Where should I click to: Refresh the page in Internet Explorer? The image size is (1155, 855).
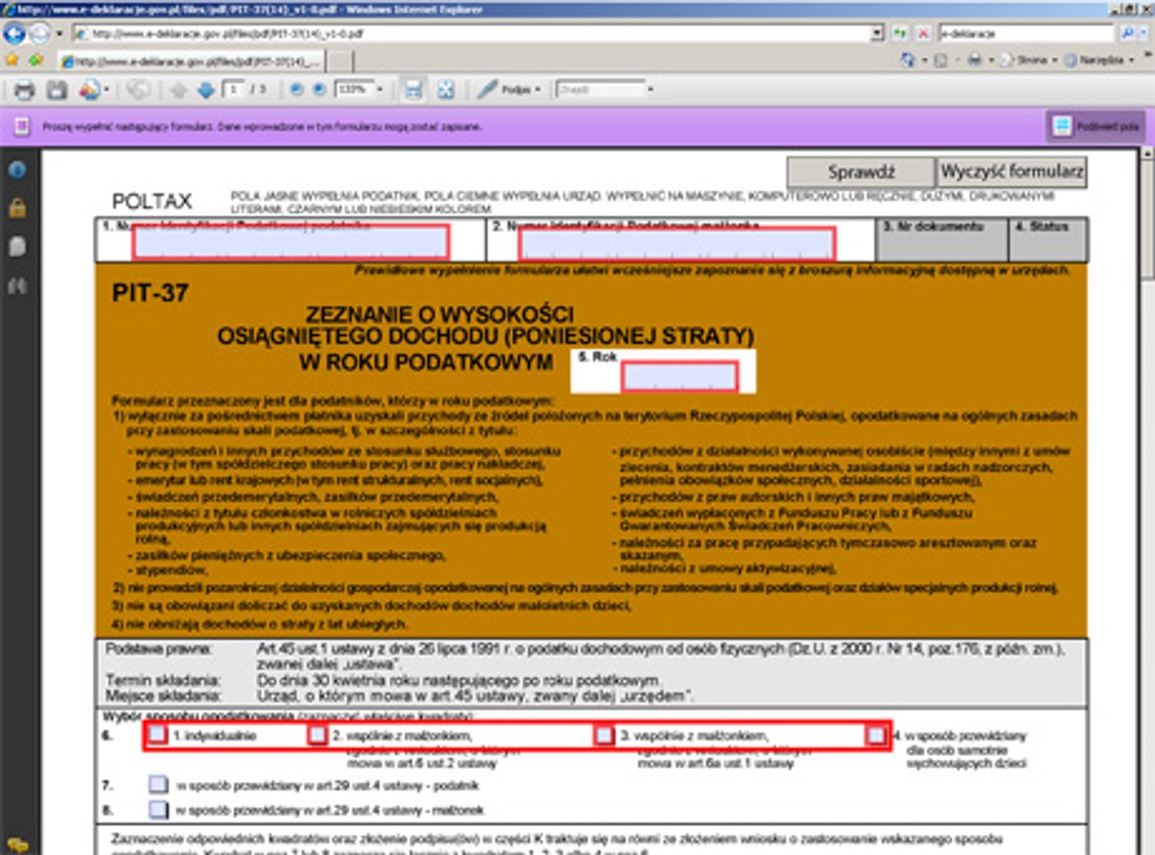[x=901, y=33]
